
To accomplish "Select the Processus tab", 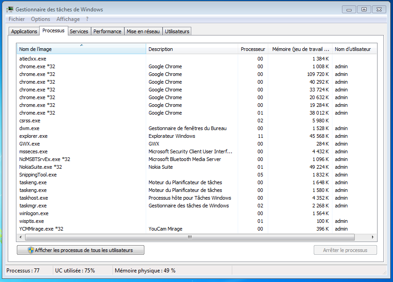I will (x=53, y=30).
